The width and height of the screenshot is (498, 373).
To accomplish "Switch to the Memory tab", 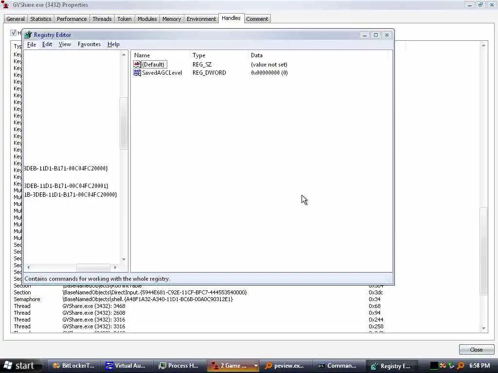I will (x=172, y=19).
